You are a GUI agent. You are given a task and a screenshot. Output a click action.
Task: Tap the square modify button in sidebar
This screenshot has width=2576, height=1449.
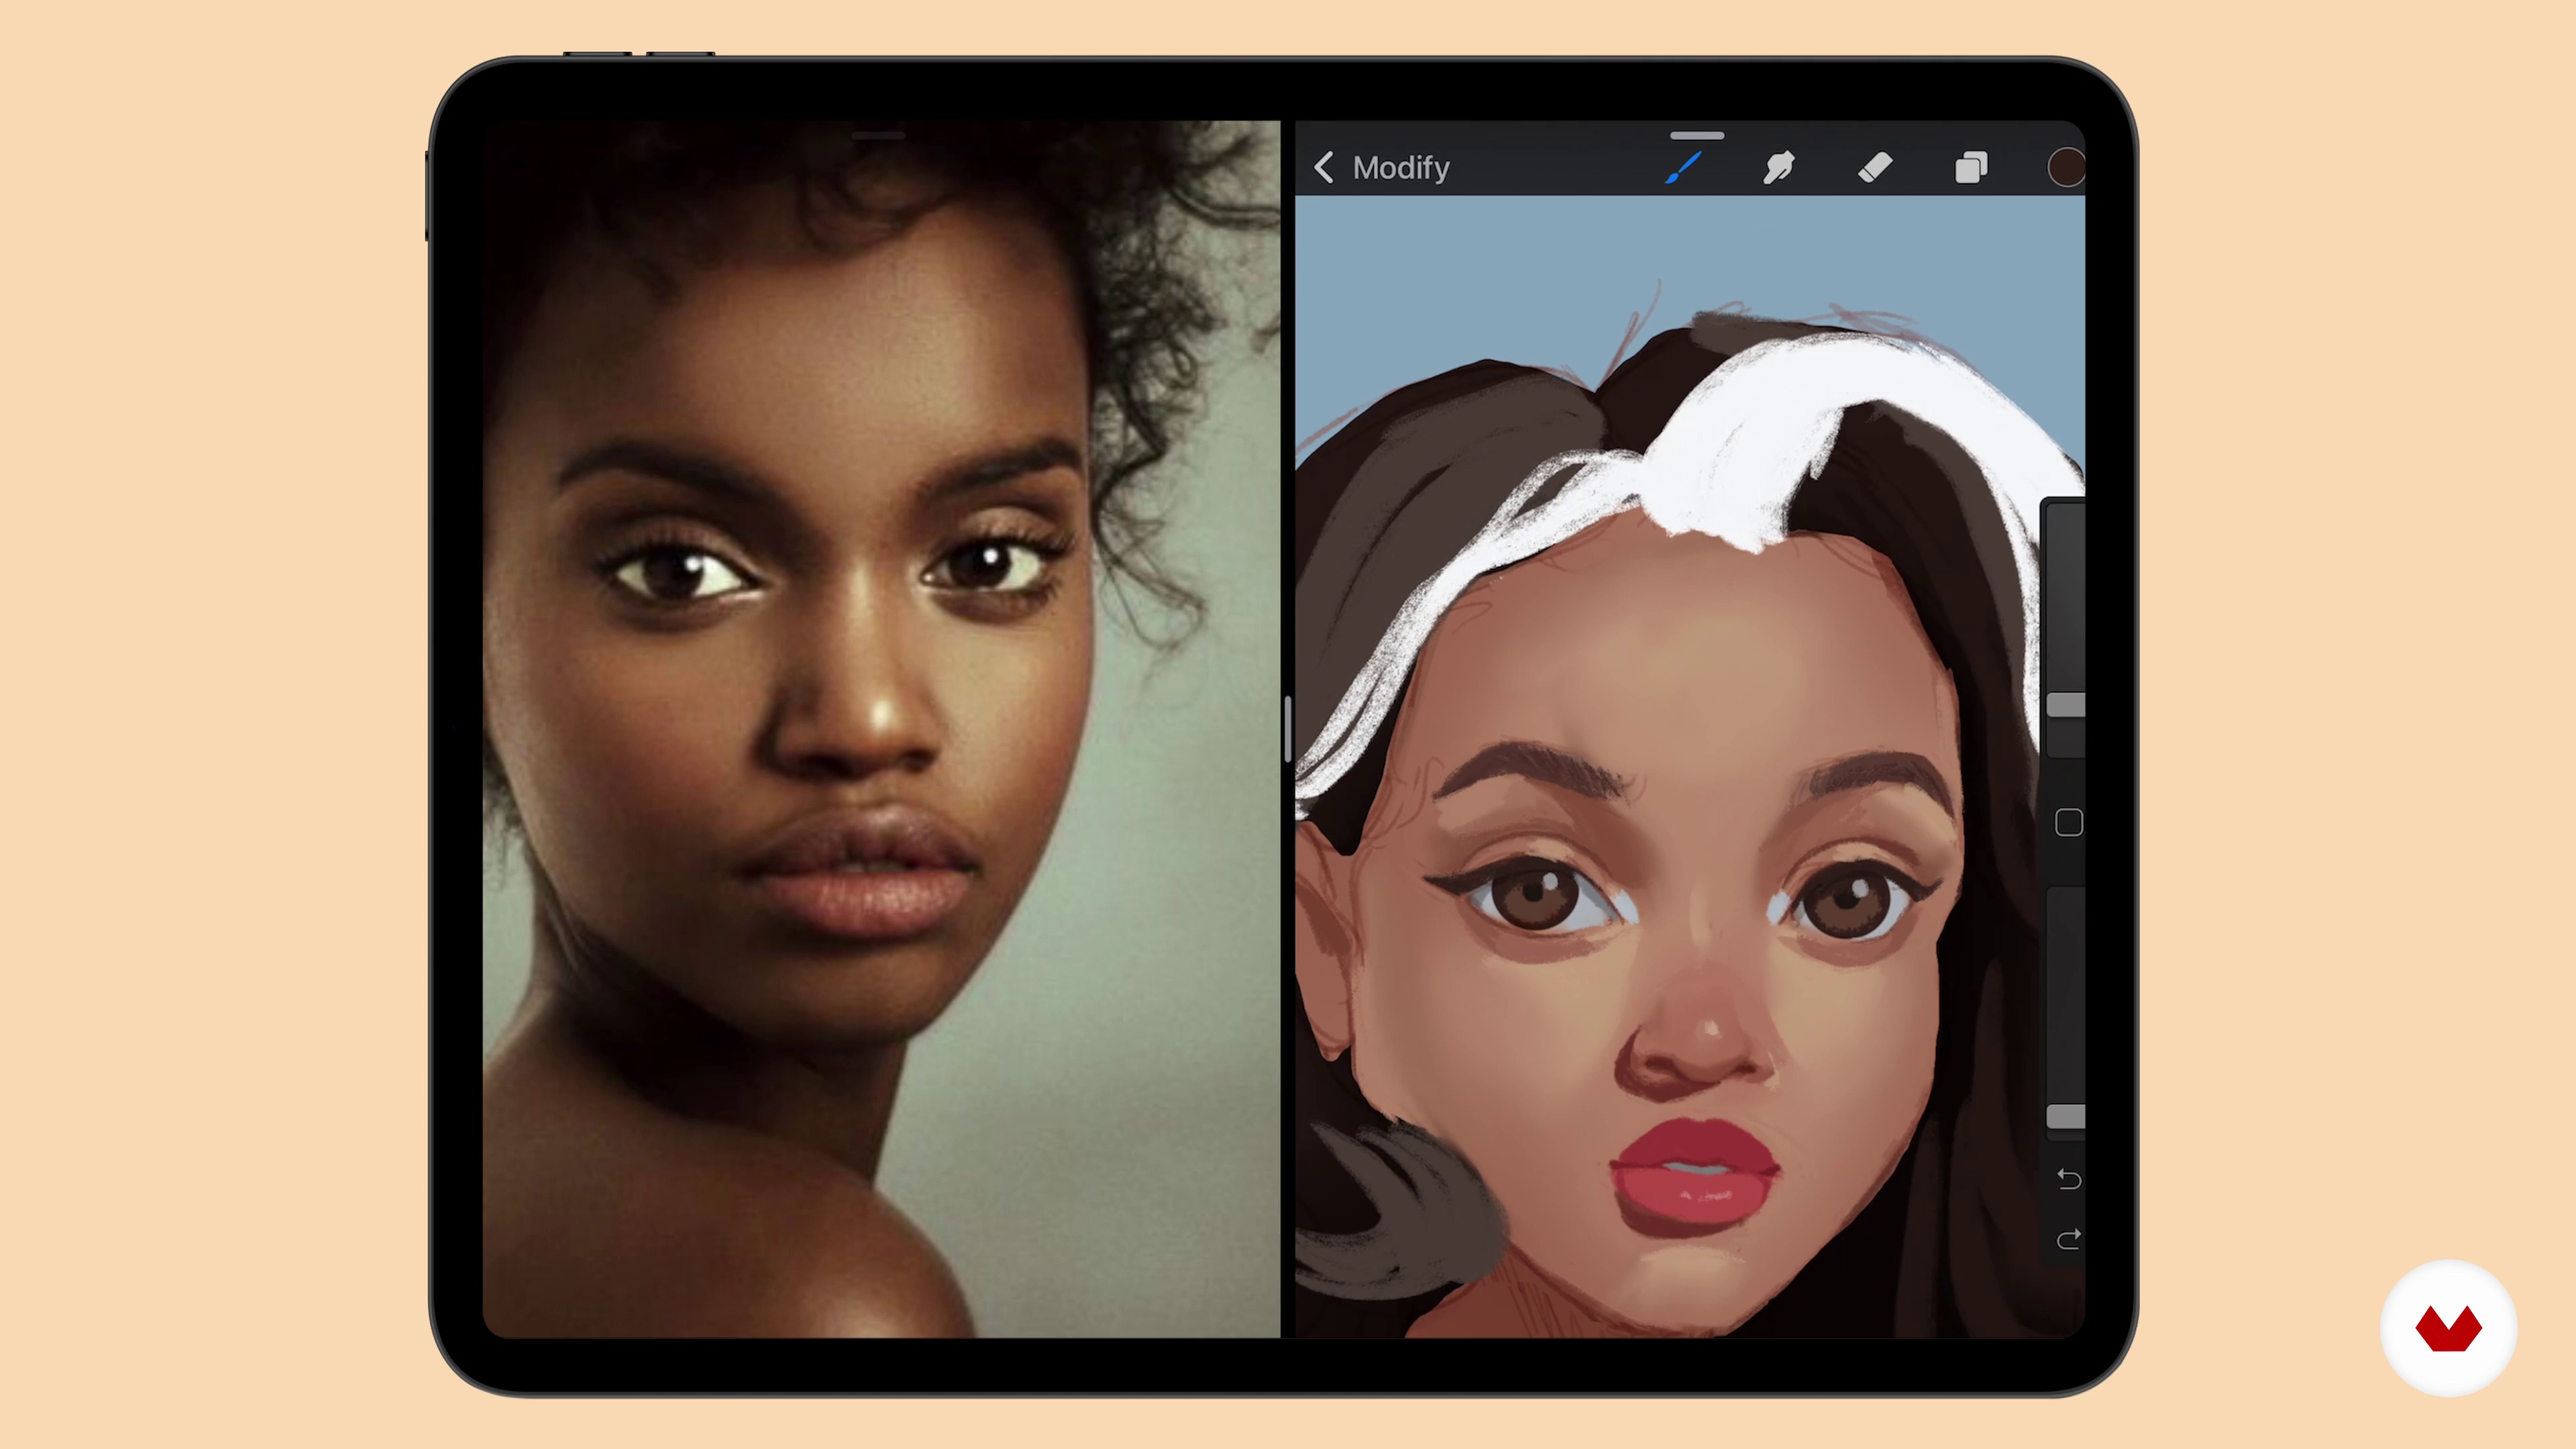click(x=2068, y=822)
